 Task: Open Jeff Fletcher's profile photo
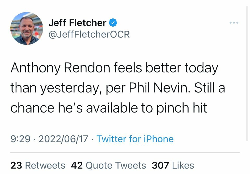click(x=27, y=28)
